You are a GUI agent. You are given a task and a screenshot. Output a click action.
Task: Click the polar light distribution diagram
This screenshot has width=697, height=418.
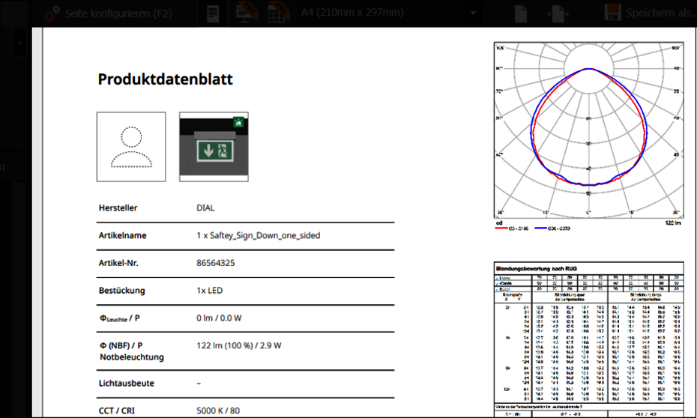click(x=588, y=131)
